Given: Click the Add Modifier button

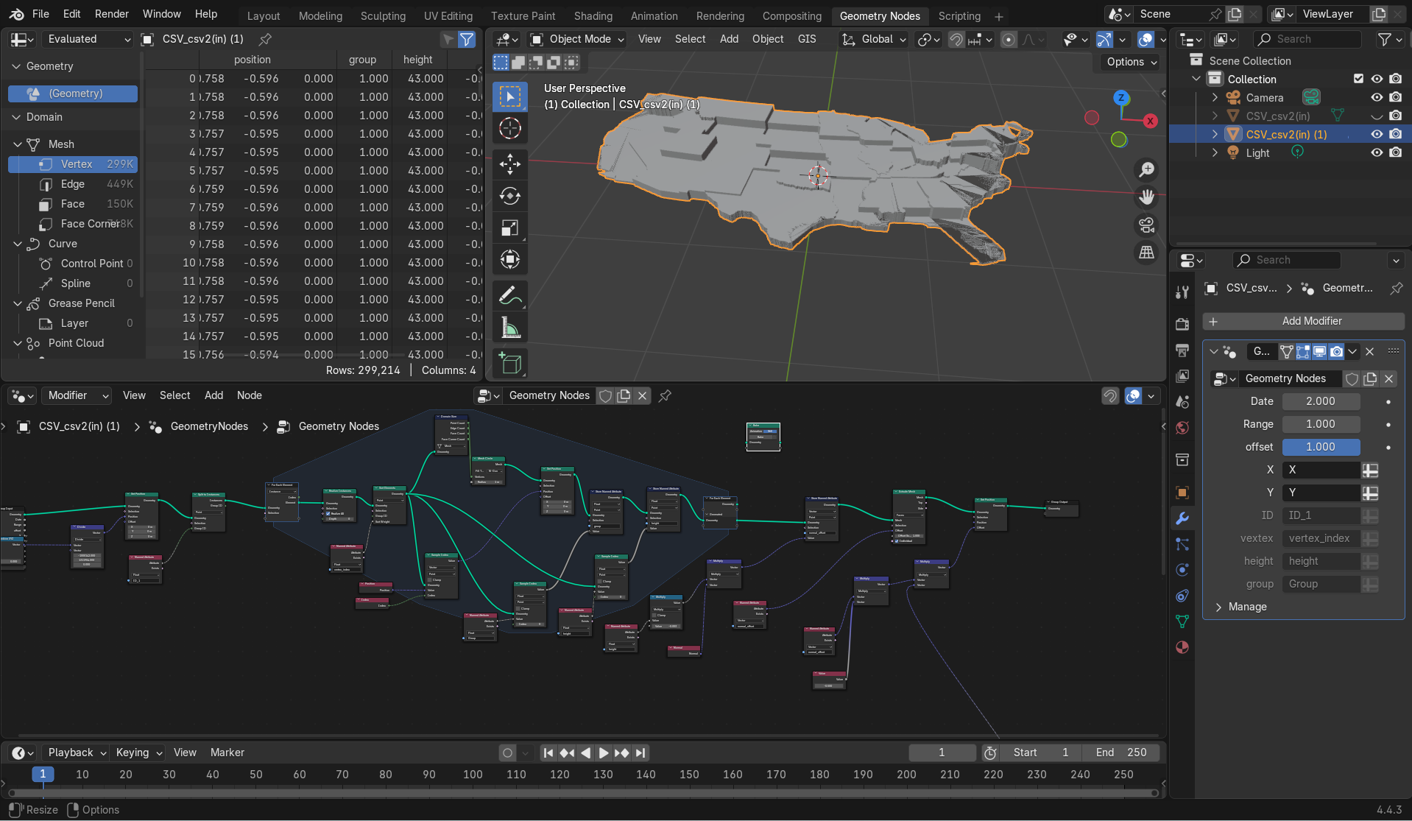Looking at the screenshot, I should 1303,321.
